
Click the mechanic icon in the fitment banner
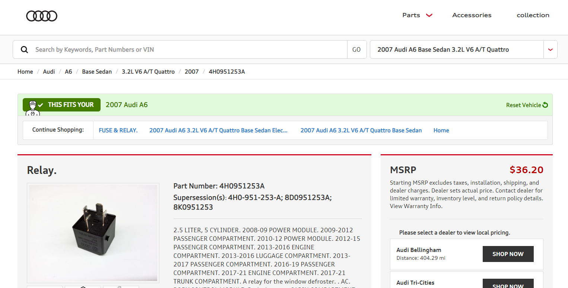[x=33, y=107]
